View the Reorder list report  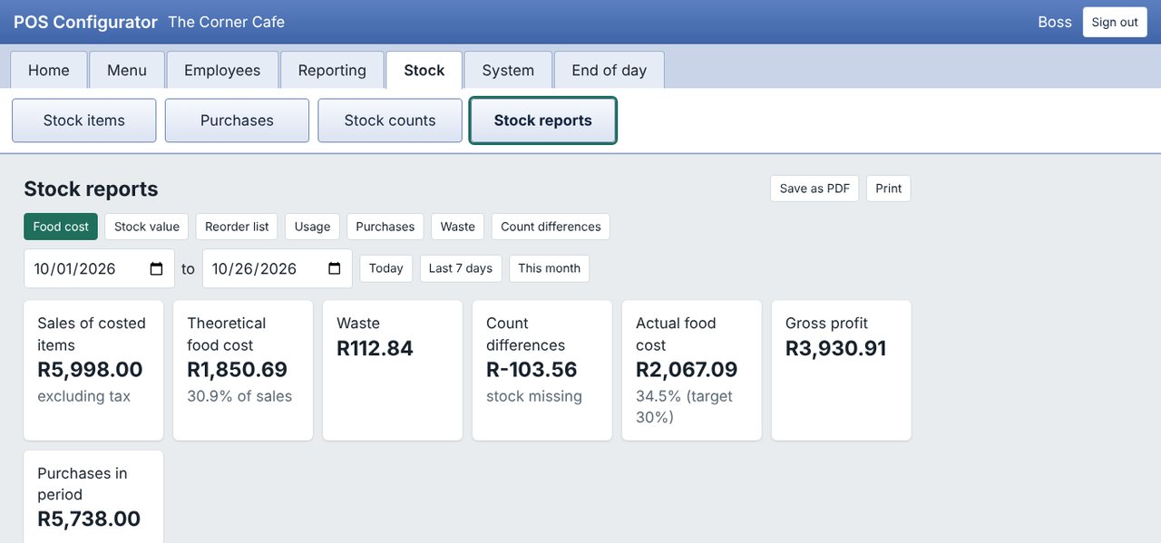[237, 227]
